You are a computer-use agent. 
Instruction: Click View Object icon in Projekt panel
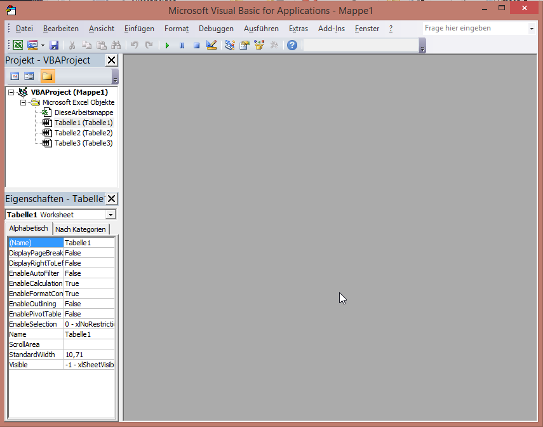tap(29, 76)
